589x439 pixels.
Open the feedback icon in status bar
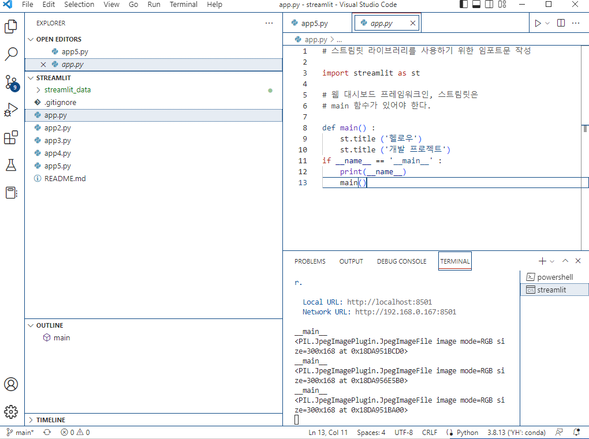click(559, 432)
